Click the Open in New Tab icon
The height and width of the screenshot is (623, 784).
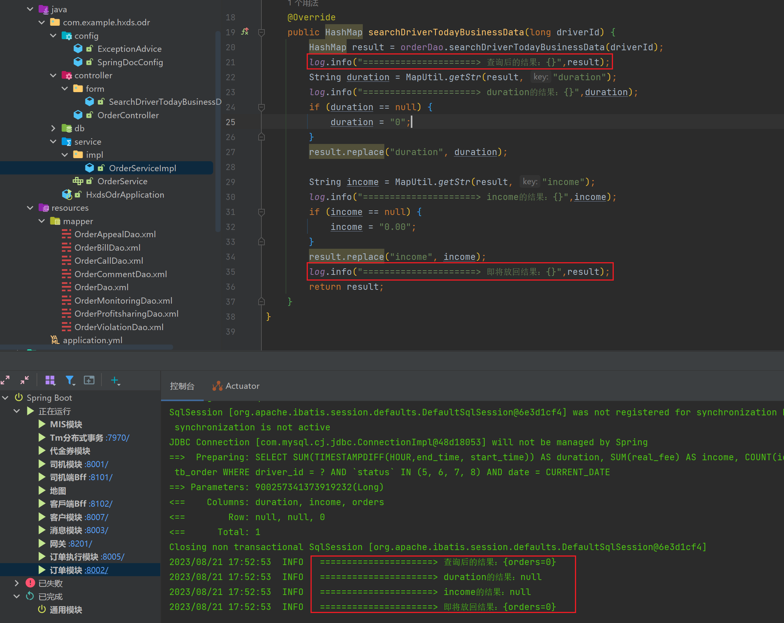click(x=89, y=380)
